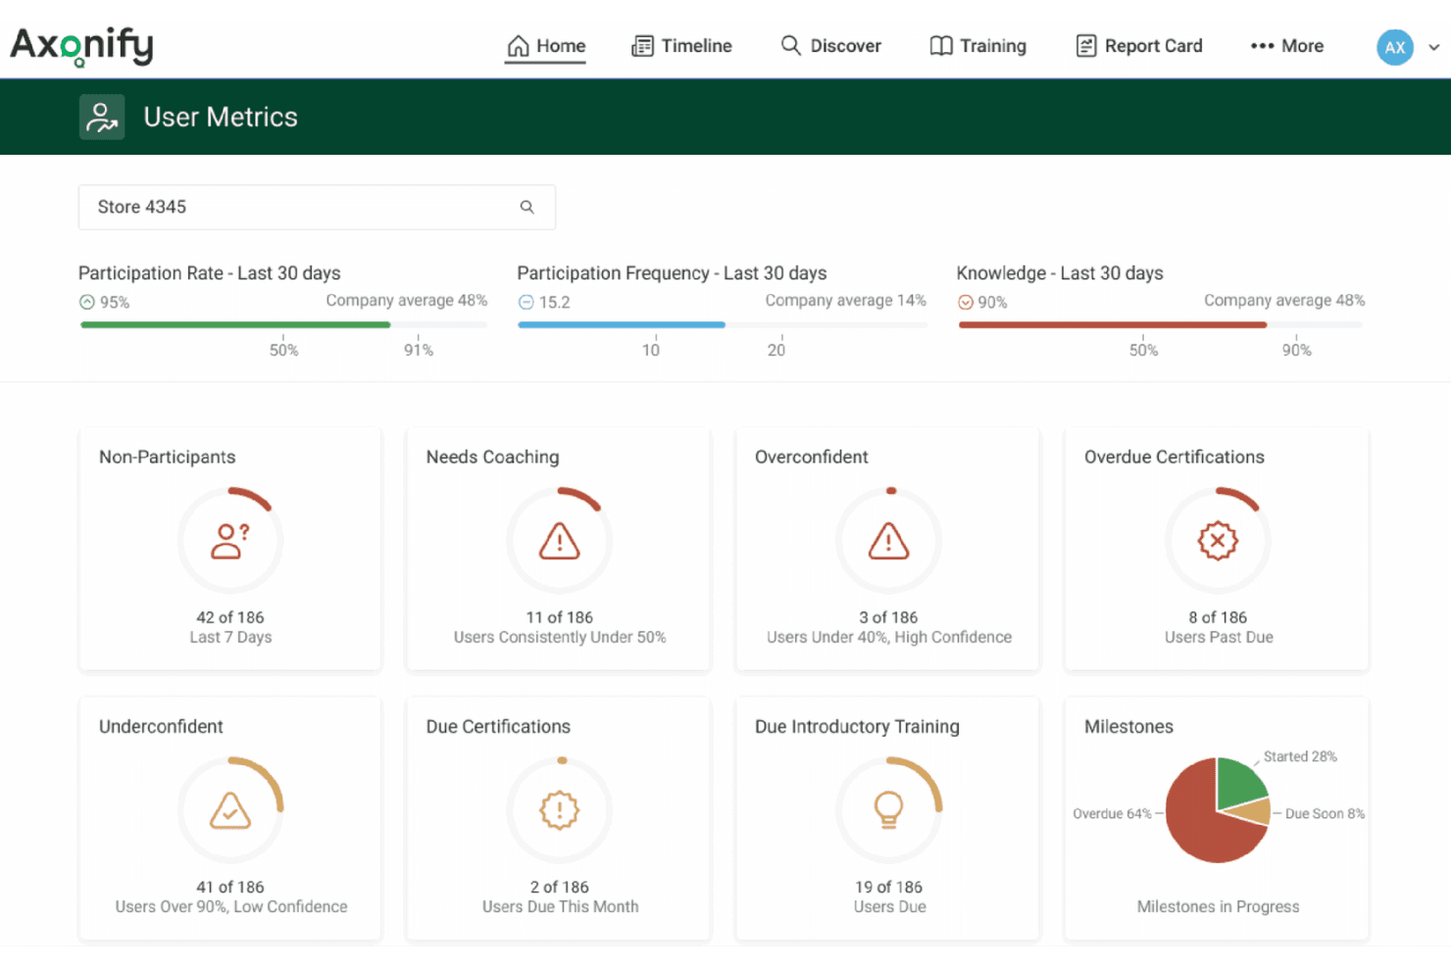Expand the account dropdown chevron
The width and height of the screenshot is (1451, 967).
coord(1433,47)
